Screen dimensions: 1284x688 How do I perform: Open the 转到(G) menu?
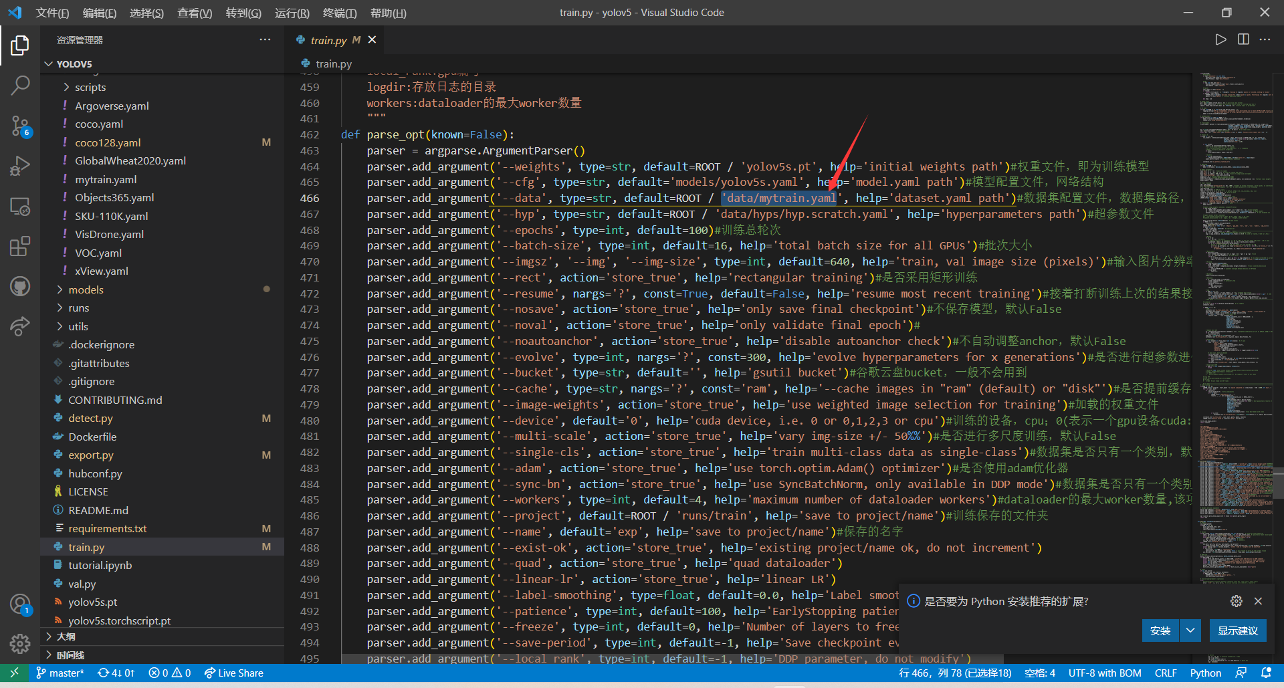coord(243,13)
